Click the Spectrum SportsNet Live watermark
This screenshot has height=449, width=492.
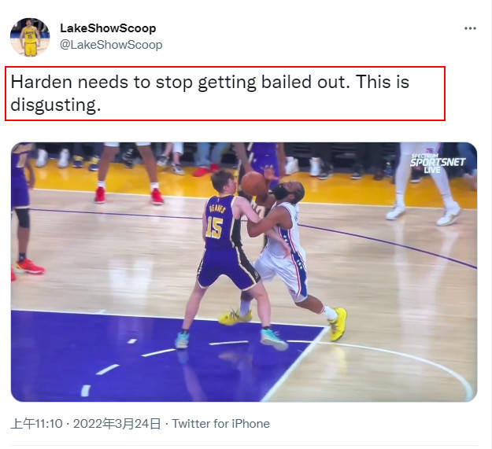pyautogui.click(x=438, y=163)
